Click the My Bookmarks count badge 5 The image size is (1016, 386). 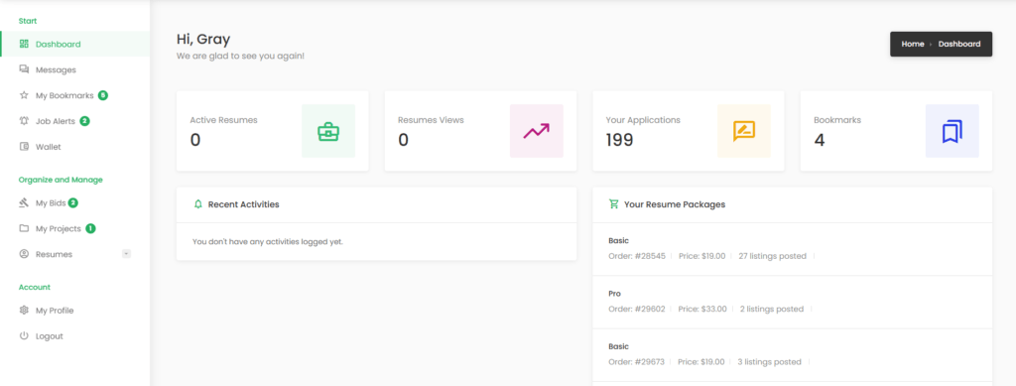[103, 95]
